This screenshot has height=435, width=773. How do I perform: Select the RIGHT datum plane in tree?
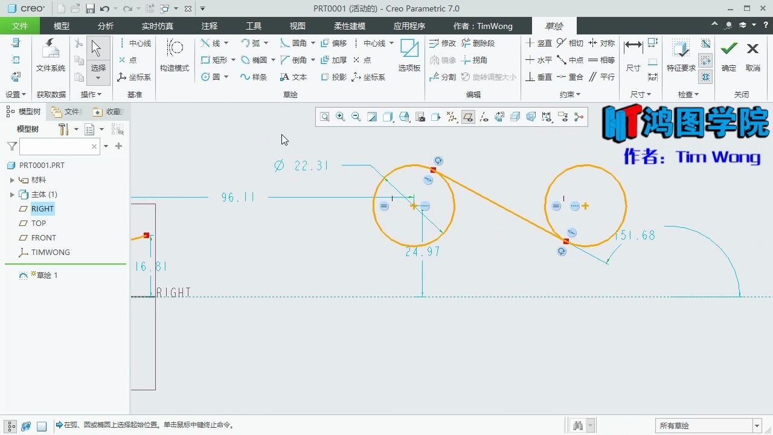[42, 209]
